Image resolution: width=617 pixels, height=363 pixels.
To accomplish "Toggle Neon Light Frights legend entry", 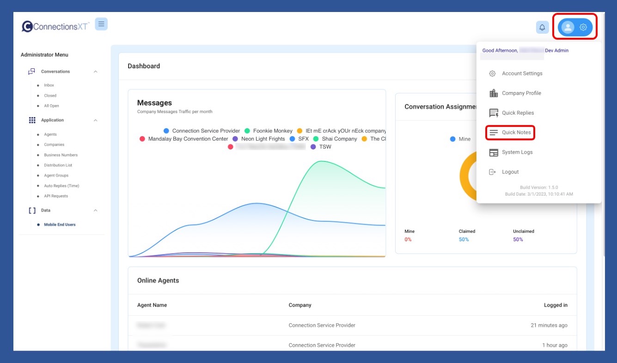I will click(x=258, y=139).
